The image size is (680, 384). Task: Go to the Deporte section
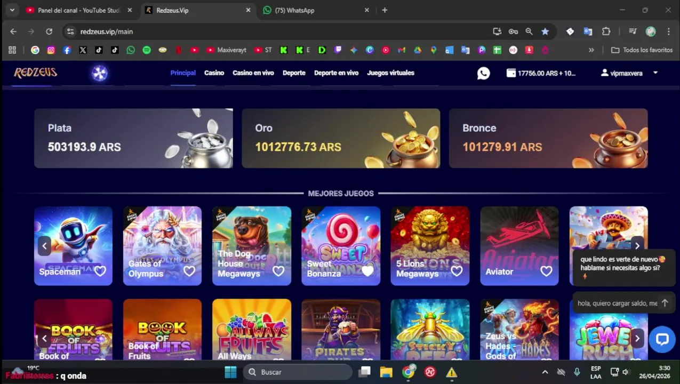click(x=294, y=73)
